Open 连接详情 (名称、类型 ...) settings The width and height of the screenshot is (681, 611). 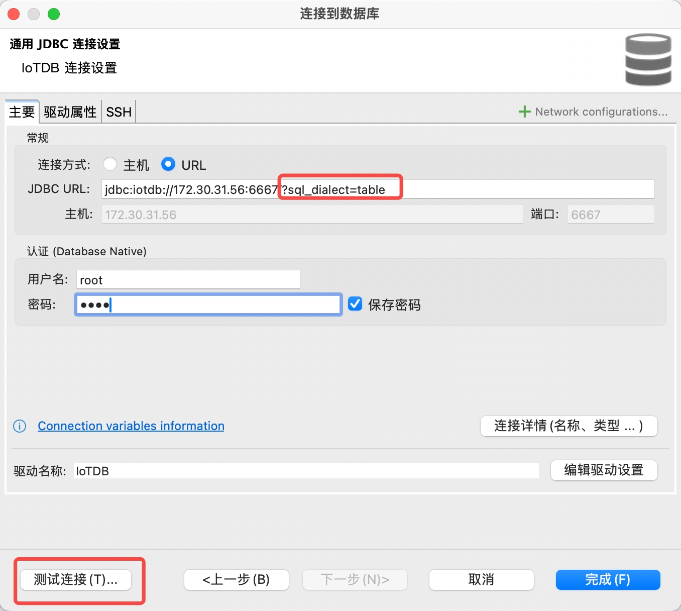(569, 426)
